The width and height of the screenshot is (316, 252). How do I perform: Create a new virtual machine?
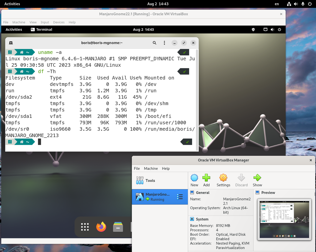pos(194,180)
